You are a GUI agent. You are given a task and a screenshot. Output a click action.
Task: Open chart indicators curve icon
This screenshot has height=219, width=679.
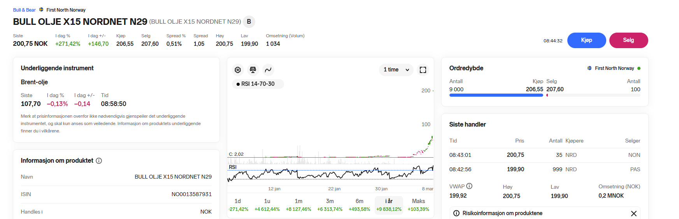[x=268, y=70]
